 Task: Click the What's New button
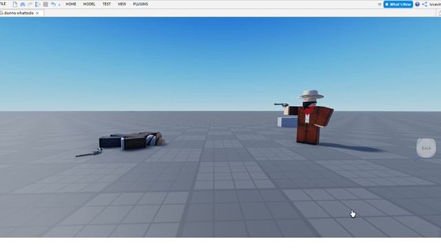coord(398,4)
